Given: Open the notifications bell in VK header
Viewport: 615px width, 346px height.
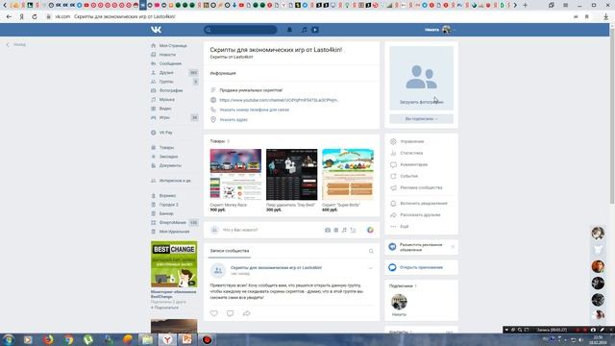Looking at the screenshot, I should [289, 30].
